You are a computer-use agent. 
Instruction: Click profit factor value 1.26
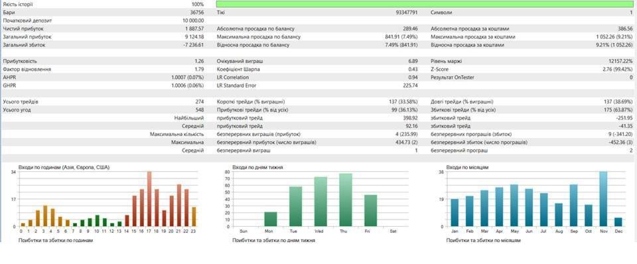point(200,61)
